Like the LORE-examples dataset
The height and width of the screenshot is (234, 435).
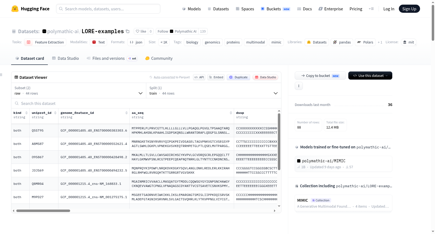coord(141,31)
